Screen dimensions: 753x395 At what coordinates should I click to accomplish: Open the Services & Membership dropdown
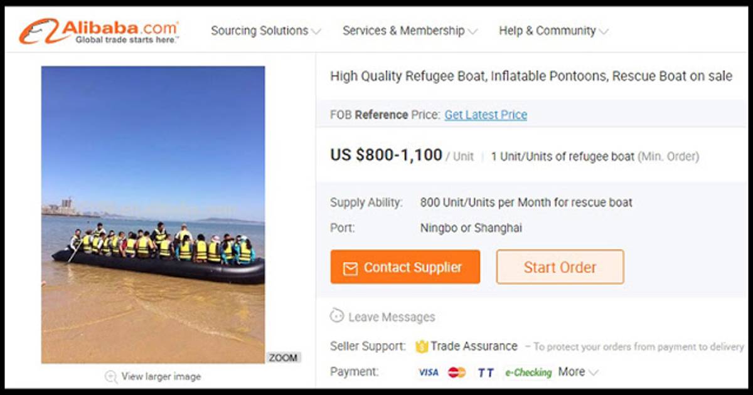409,31
